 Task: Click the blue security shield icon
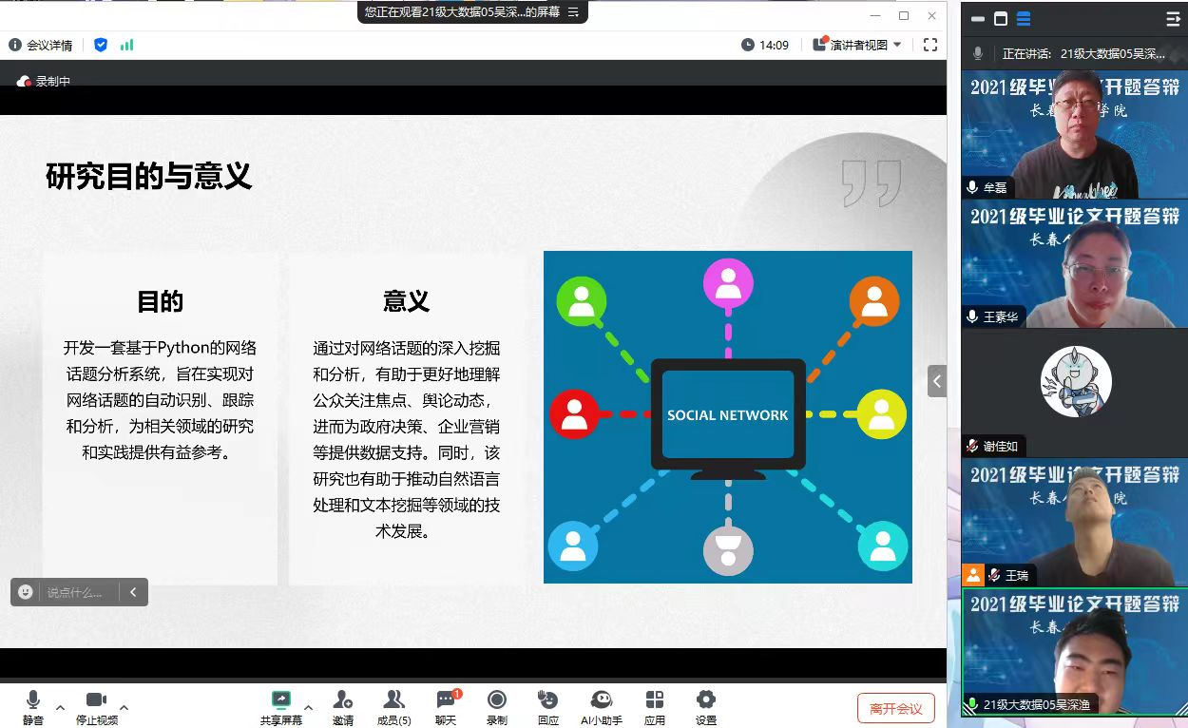(101, 45)
